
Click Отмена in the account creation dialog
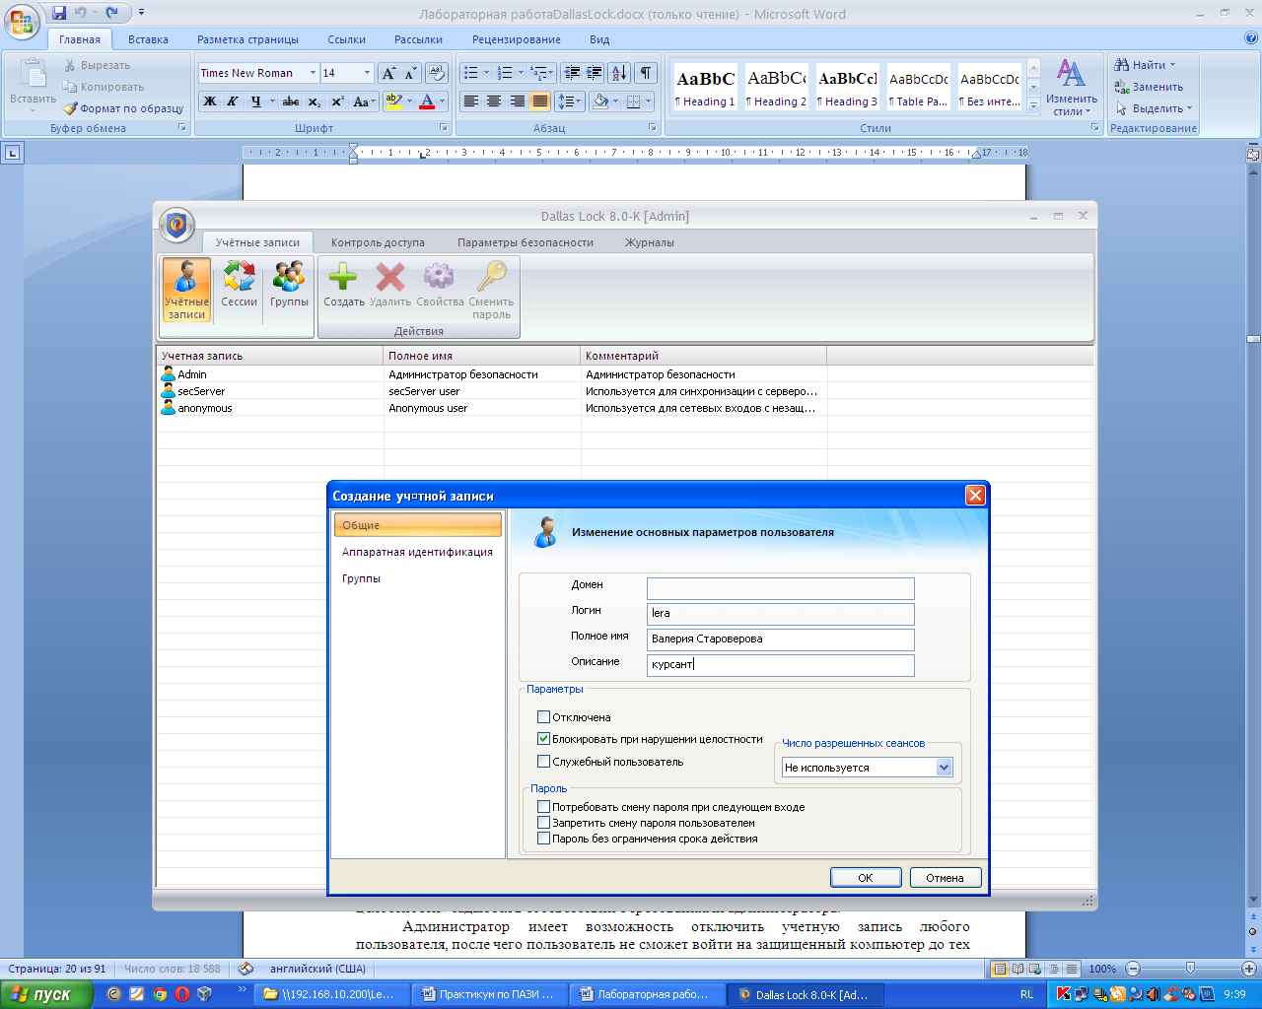coord(945,877)
